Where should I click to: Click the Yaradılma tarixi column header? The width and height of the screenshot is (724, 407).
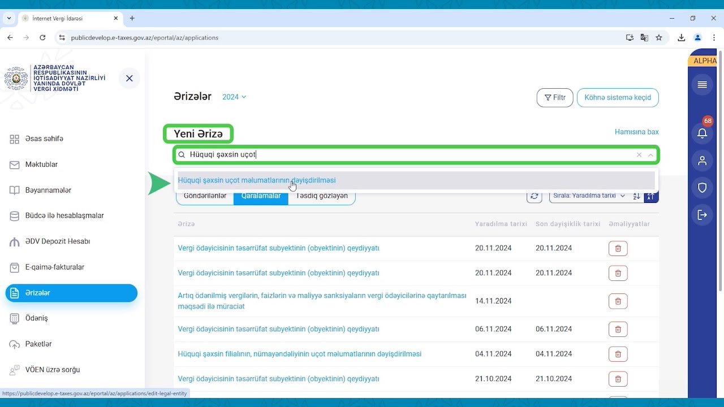(501, 224)
